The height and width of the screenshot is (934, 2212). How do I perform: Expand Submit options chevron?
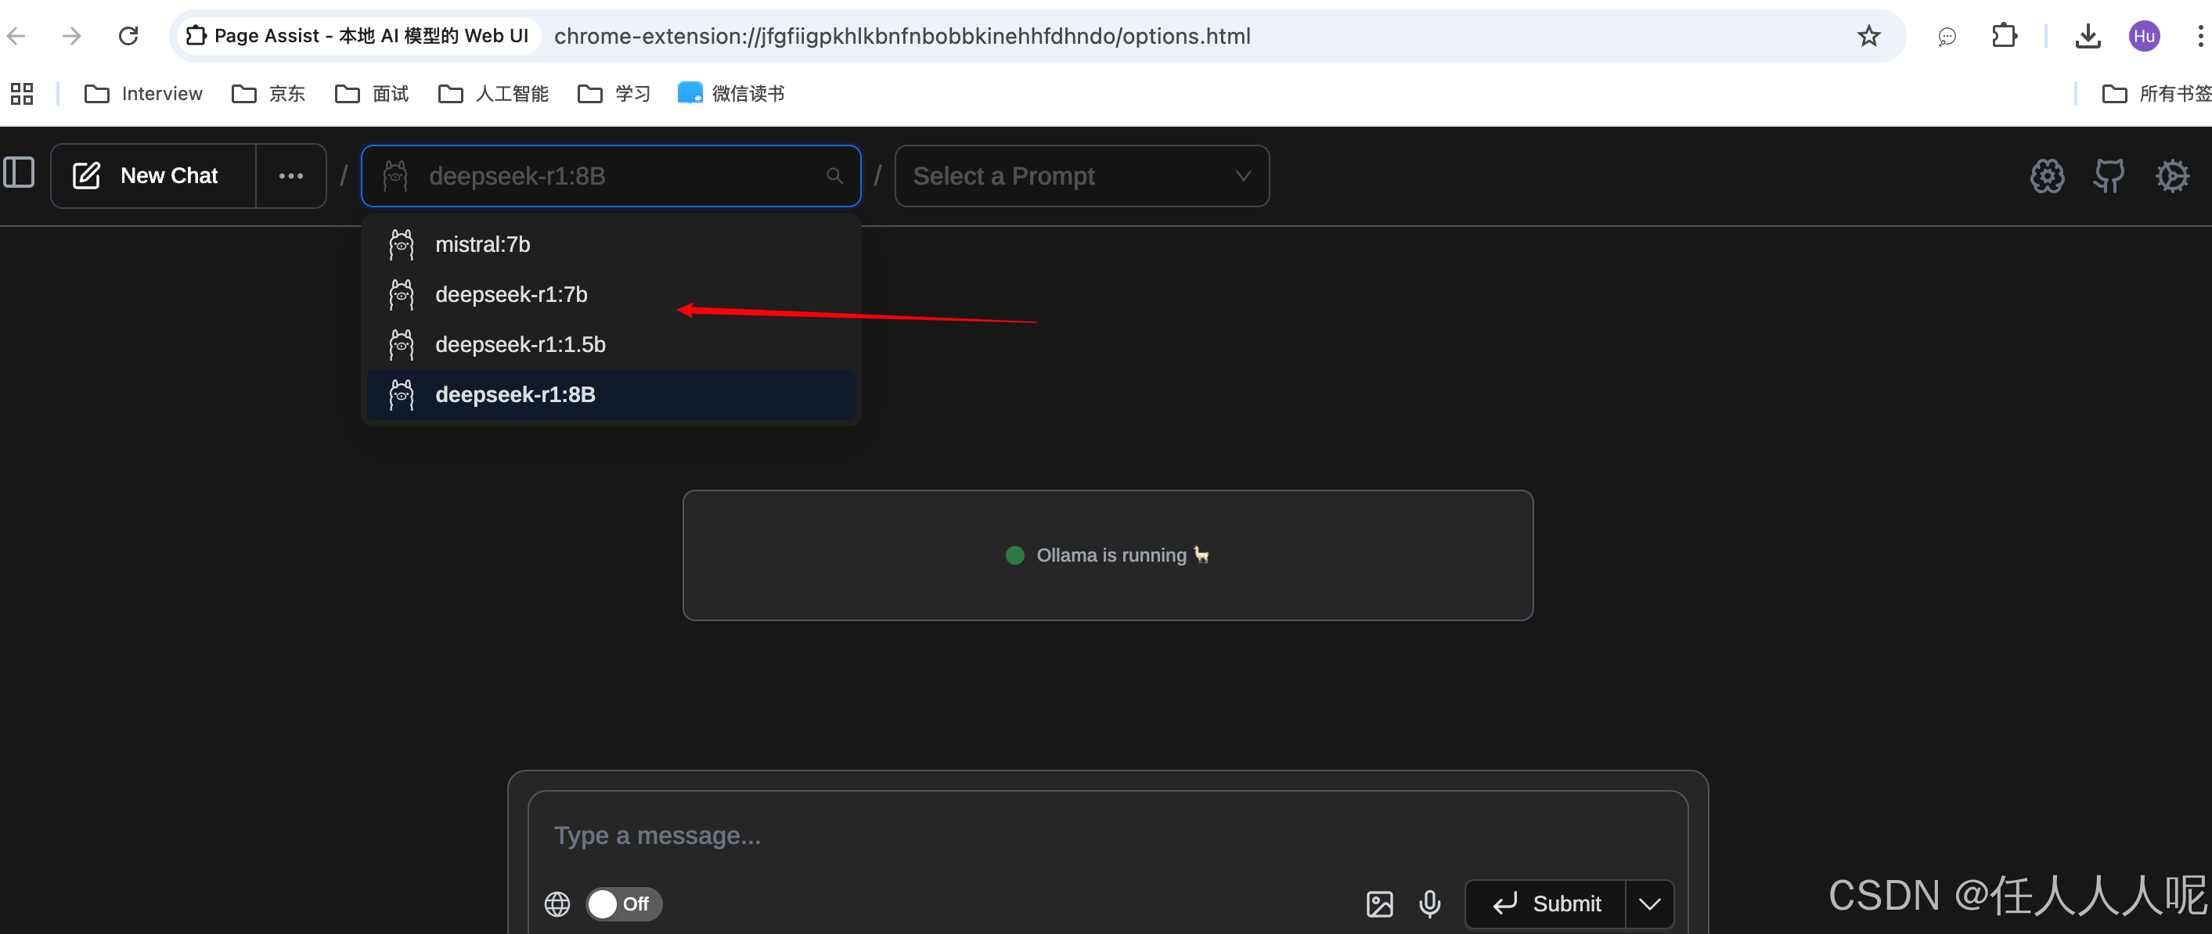tap(1649, 904)
